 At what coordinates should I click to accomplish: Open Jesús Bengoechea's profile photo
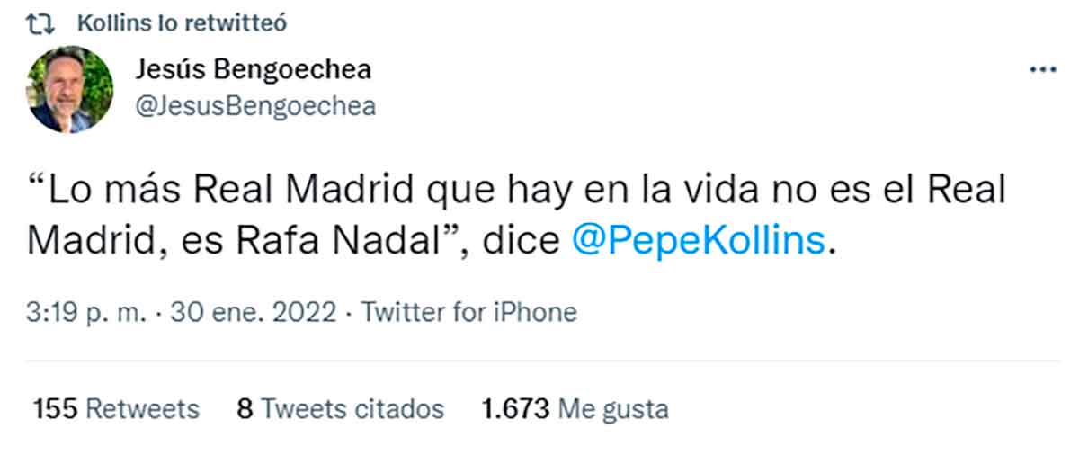71,89
